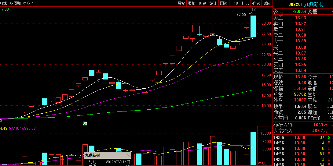Select the 买二 price 13.87
This screenshot has height=166, width=333.
(301, 53)
